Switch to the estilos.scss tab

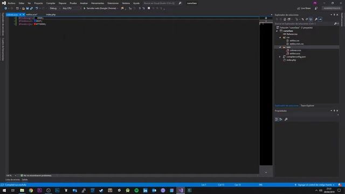coord(32,15)
